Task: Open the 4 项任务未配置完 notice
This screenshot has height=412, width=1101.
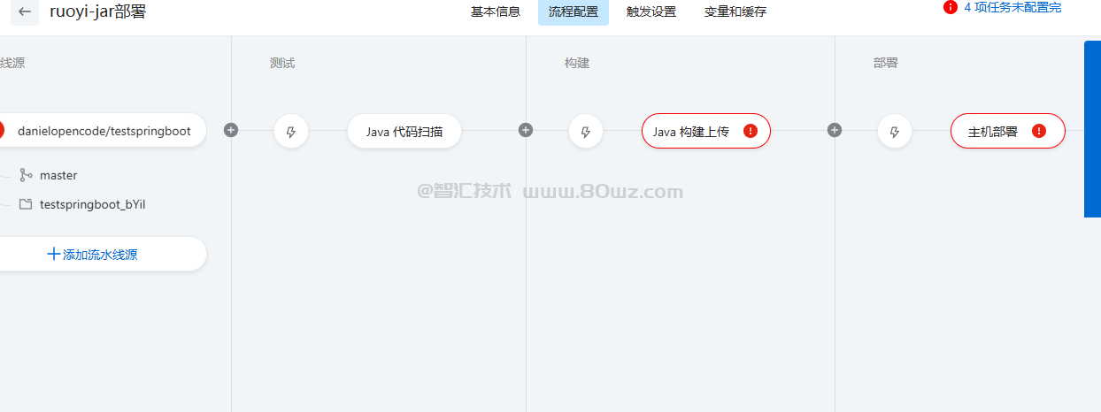Action: pyautogui.click(x=1012, y=7)
